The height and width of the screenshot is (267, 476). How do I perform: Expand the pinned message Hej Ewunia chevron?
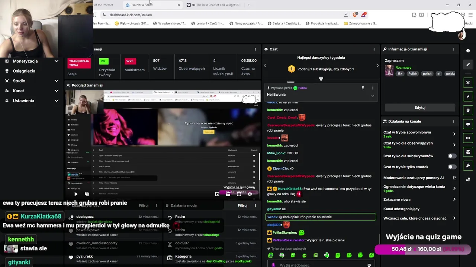[x=373, y=96]
